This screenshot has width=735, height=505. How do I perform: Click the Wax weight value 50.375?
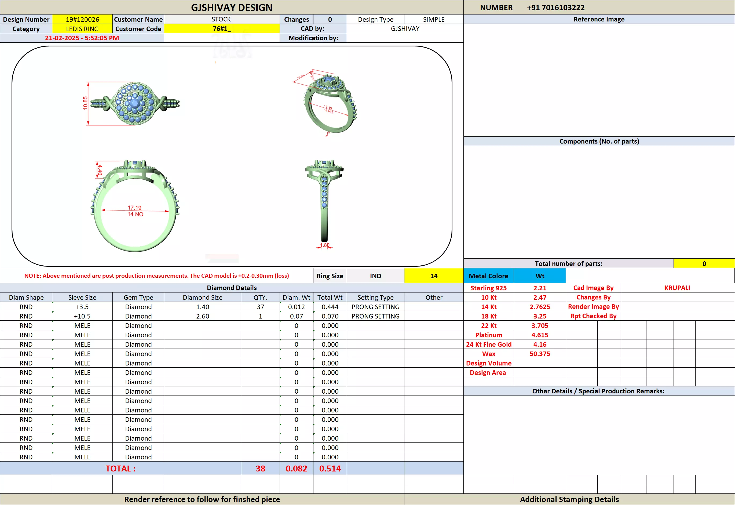tap(540, 354)
